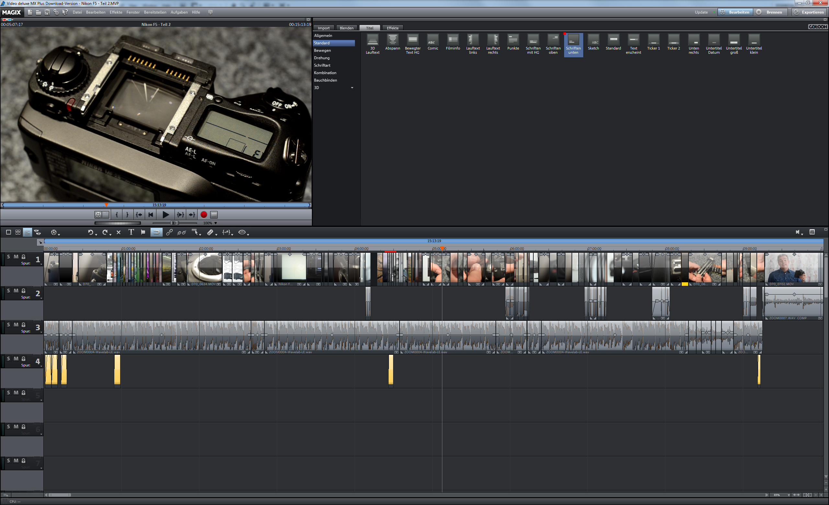Click the red Record button

[x=204, y=215]
